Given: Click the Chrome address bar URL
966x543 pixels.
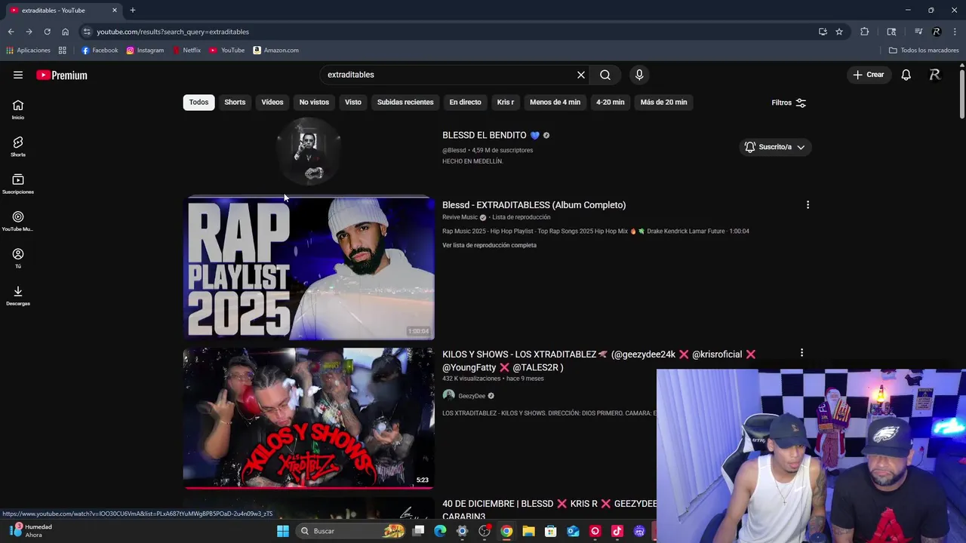Looking at the screenshot, I should point(173,32).
